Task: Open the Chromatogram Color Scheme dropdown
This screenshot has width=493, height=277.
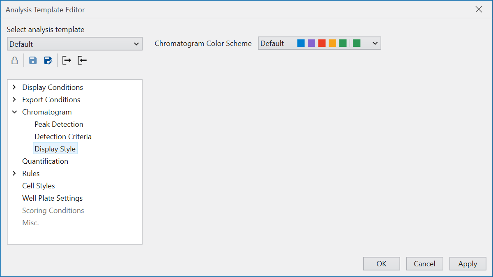Action: point(374,43)
